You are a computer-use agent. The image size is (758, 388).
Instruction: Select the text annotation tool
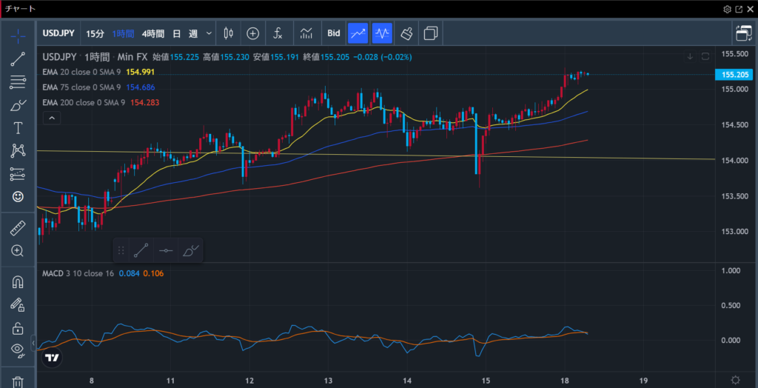click(x=18, y=128)
